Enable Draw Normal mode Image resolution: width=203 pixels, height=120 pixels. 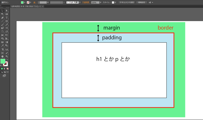2,72
